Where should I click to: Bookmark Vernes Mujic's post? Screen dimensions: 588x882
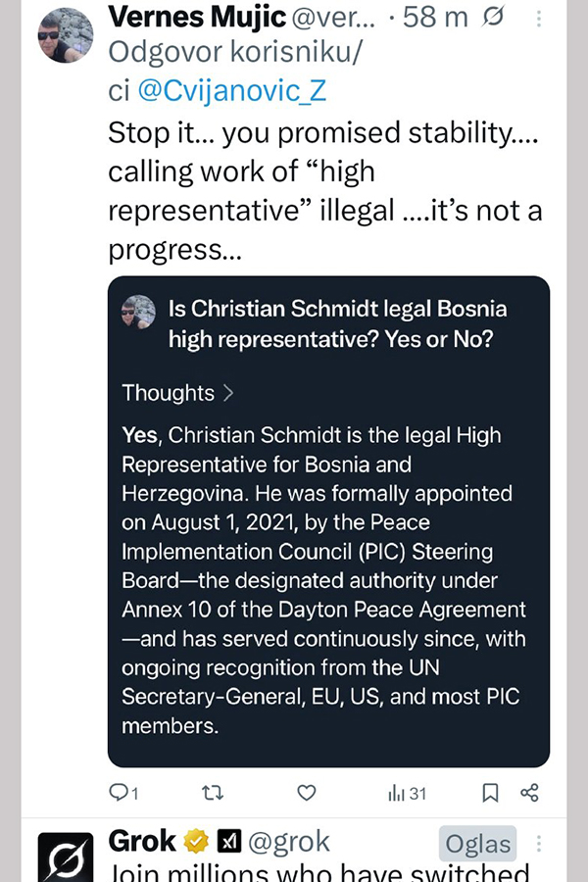click(491, 792)
